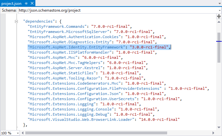Collapse the dependencies block

[17, 21]
